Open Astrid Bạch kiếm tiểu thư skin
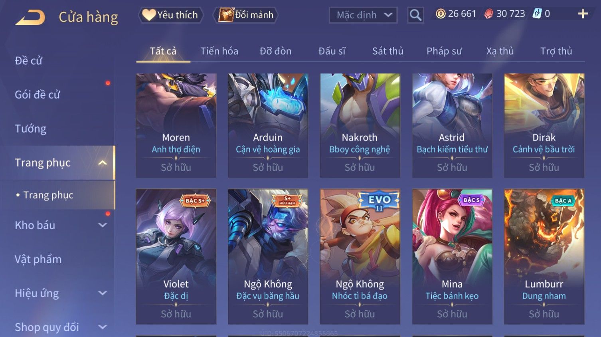 (x=452, y=125)
